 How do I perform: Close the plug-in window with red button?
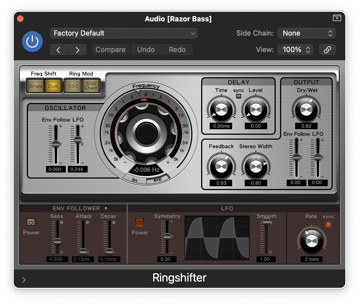tap(20, 19)
